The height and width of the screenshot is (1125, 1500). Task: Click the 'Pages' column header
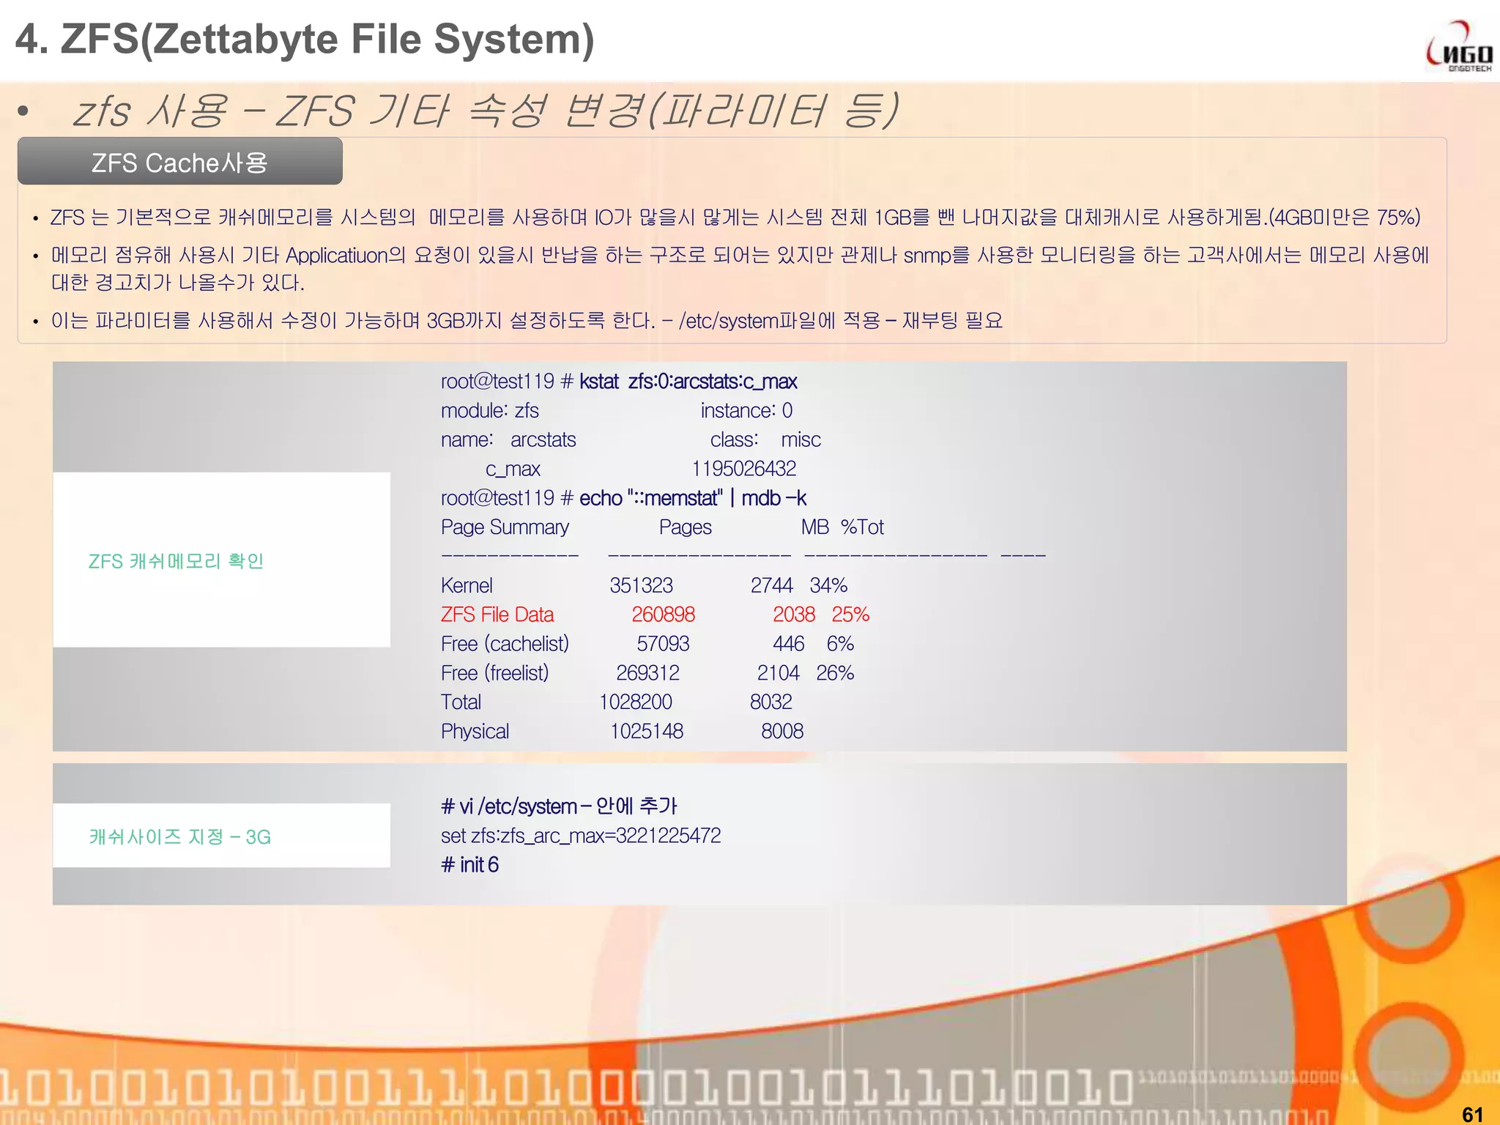(685, 527)
